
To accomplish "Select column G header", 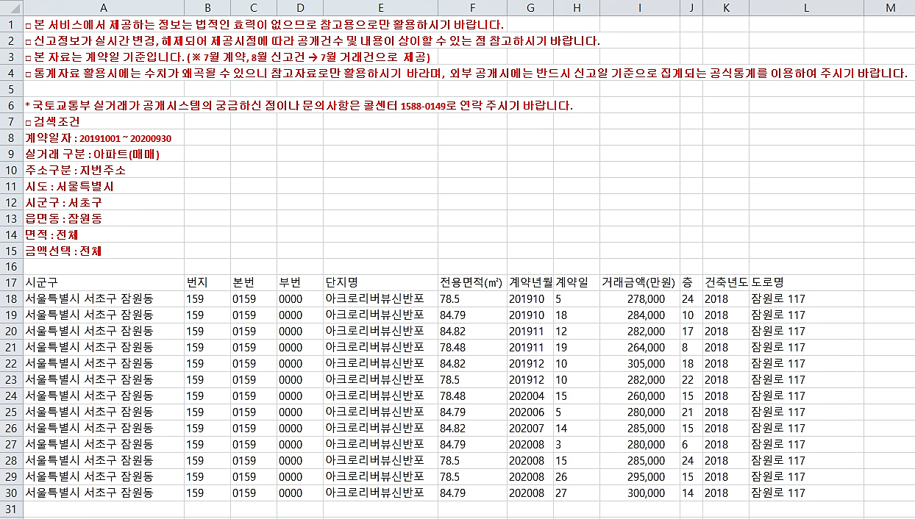I will coord(530,7).
